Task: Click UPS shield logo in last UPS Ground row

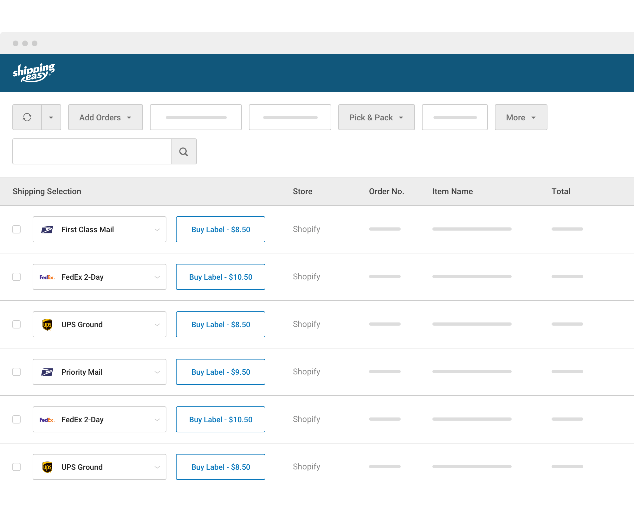Action: [47, 467]
